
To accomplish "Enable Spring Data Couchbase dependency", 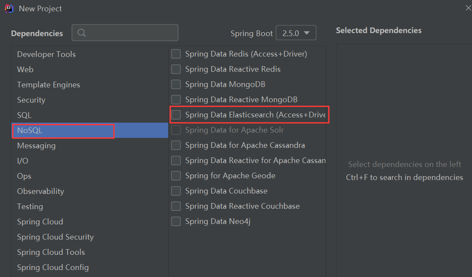I will pos(176,191).
